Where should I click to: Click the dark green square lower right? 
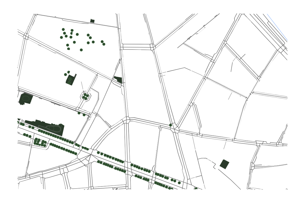pyautogui.click(x=224, y=164)
